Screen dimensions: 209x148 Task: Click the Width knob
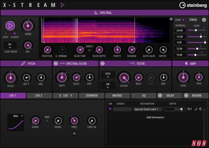coord(163,50)
